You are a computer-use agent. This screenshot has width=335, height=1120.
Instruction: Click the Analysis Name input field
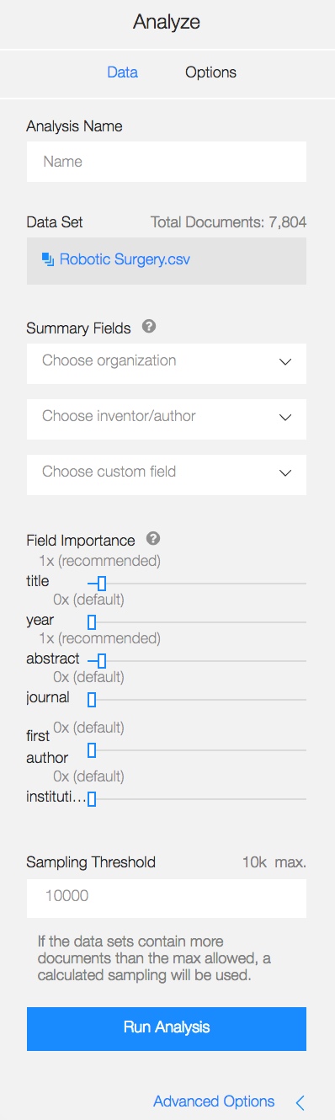pyautogui.click(x=167, y=161)
